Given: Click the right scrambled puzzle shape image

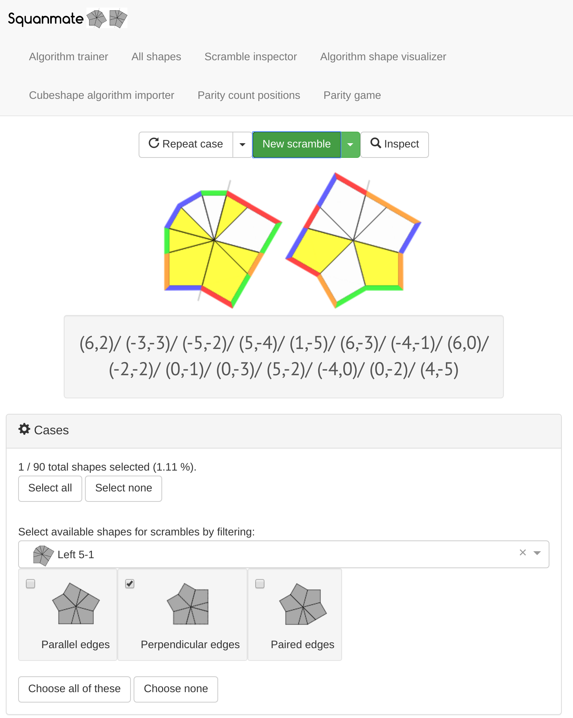Looking at the screenshot, I should (x=353, y=240).
